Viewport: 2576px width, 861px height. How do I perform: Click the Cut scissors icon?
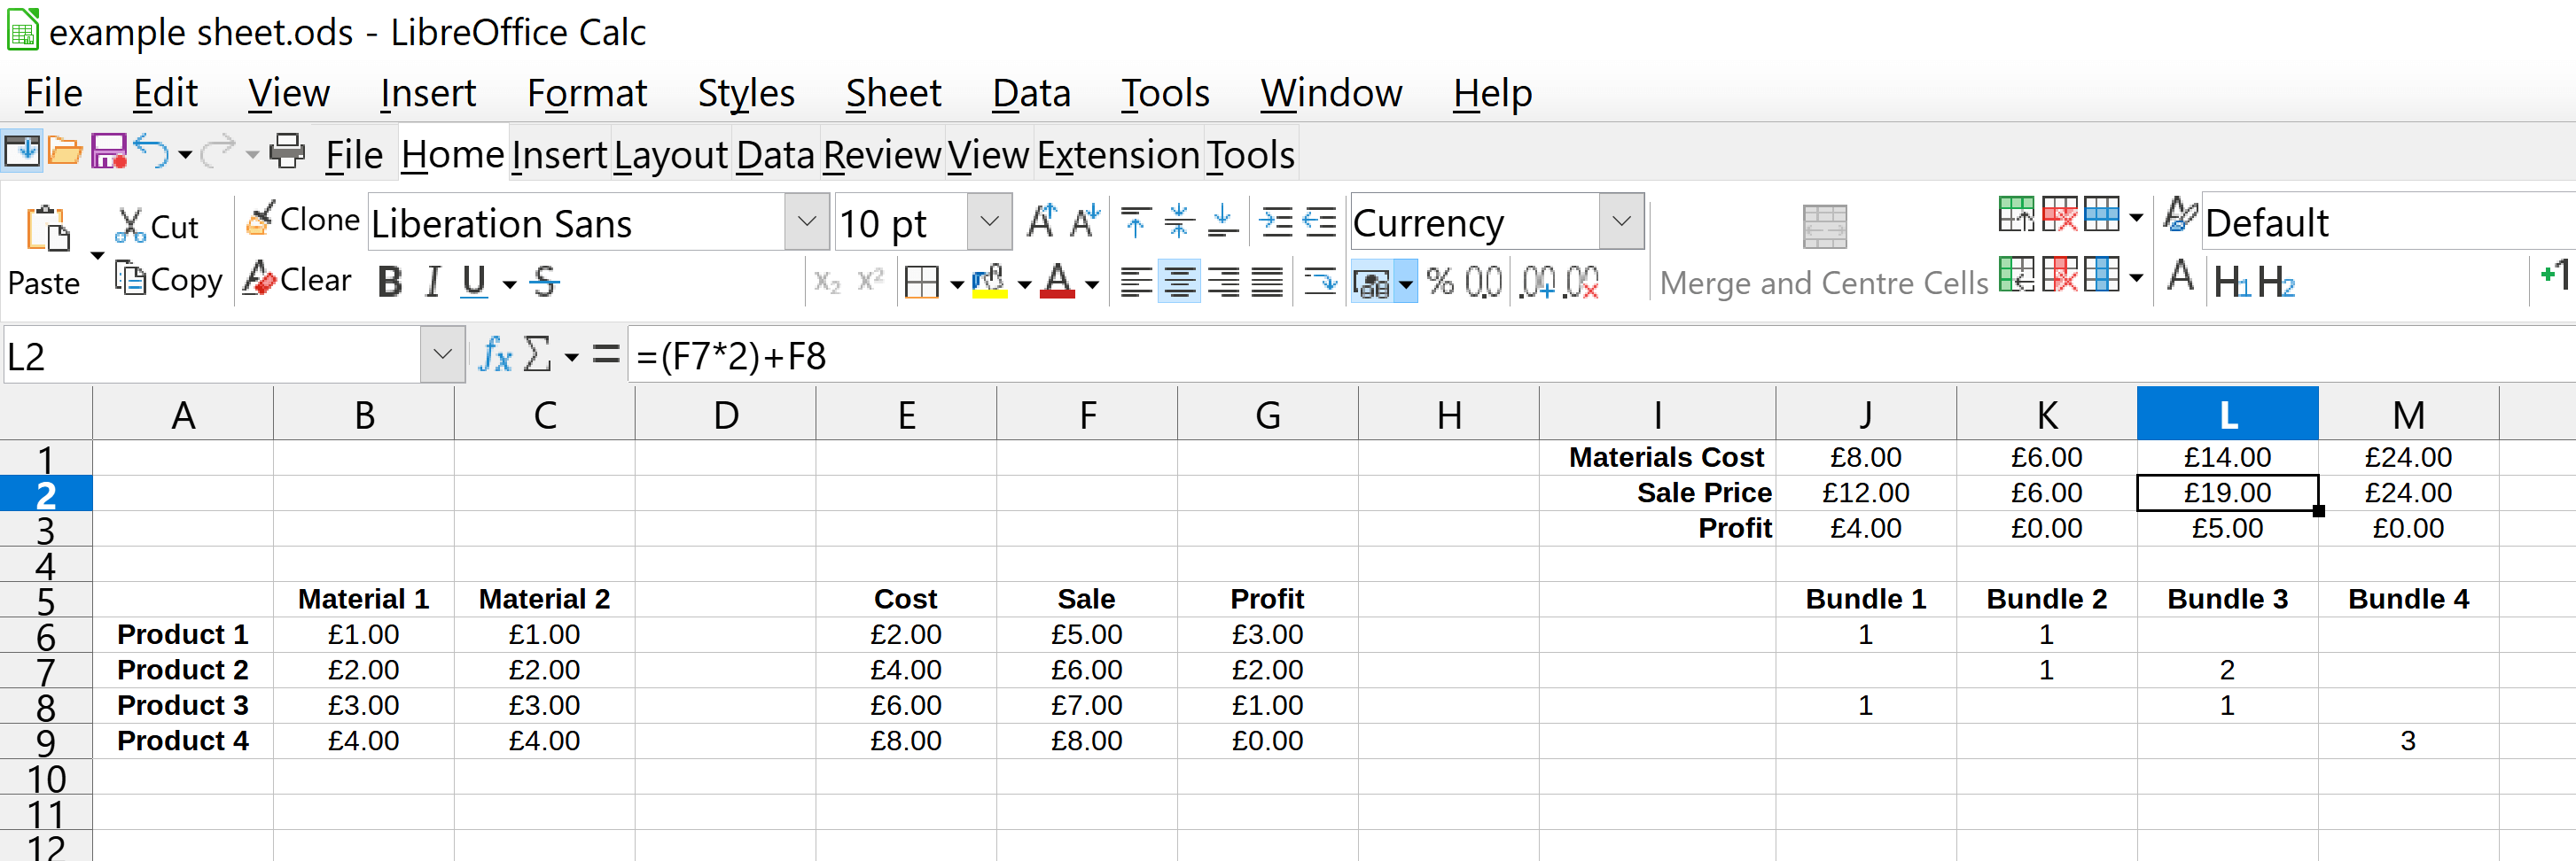coord(130,226)
